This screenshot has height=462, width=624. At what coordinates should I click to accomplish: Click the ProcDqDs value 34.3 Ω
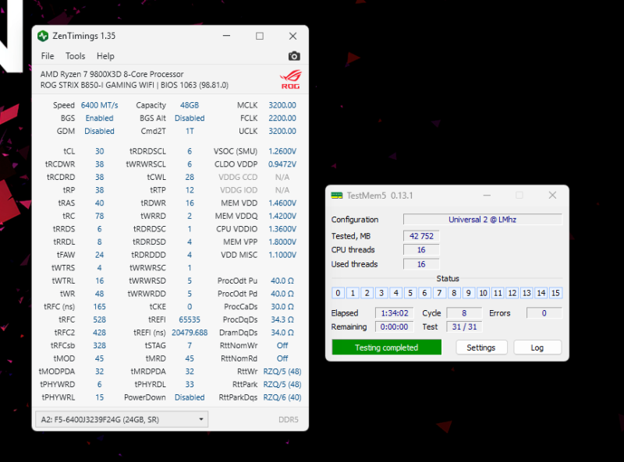point(282,319)
